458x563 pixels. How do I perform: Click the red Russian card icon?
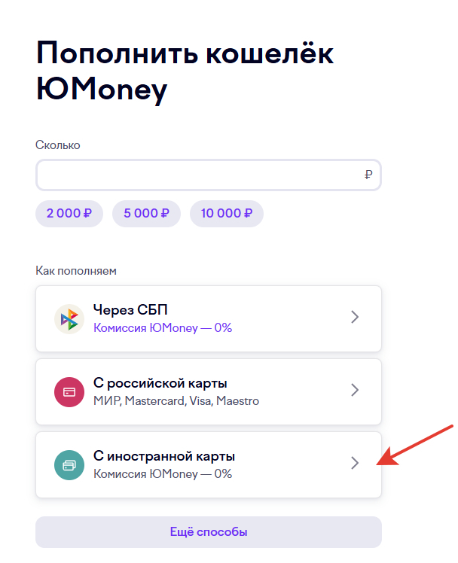click(69, 392)
